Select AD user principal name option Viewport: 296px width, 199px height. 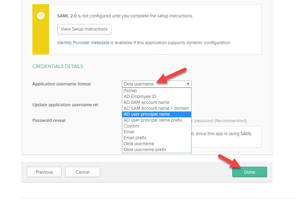(156, 114)
